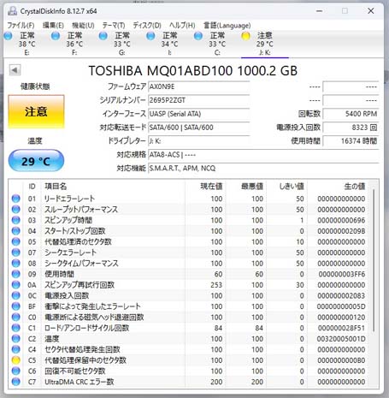Select the 代替処理保留中のセクタ数 attribute name
389x398 pixels.
(85, 360)
